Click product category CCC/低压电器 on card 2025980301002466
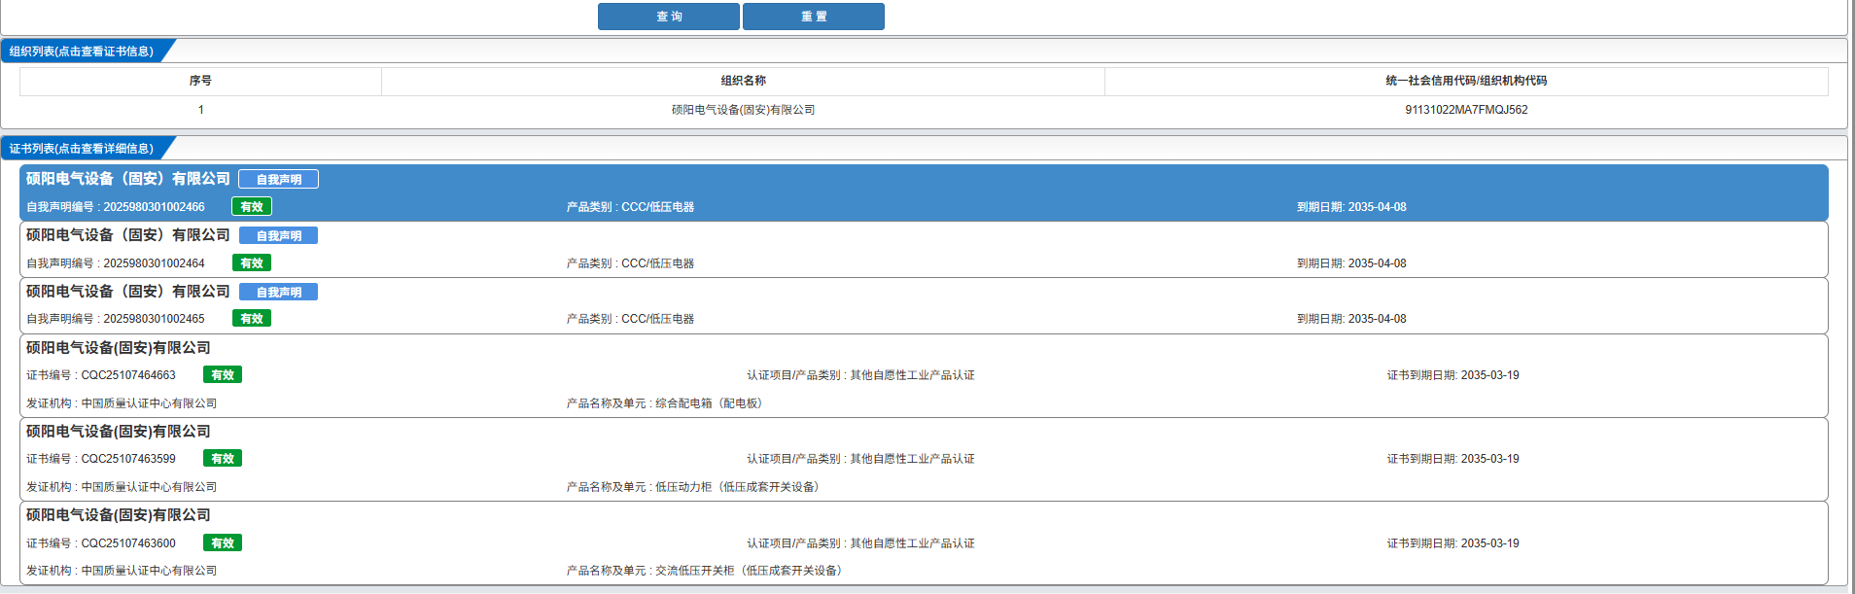This screenshot has height=594, width=1855. coord(657,207)
